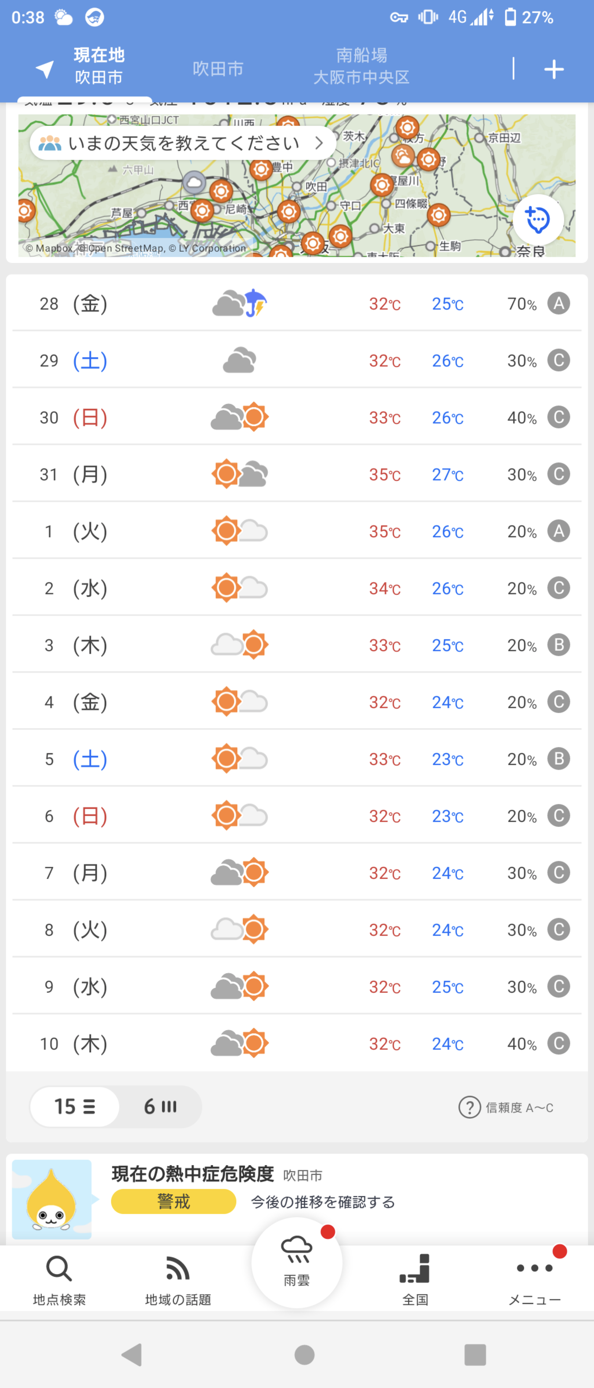
Task: Tap the plus icon to add location
Action: pos(554,69)
